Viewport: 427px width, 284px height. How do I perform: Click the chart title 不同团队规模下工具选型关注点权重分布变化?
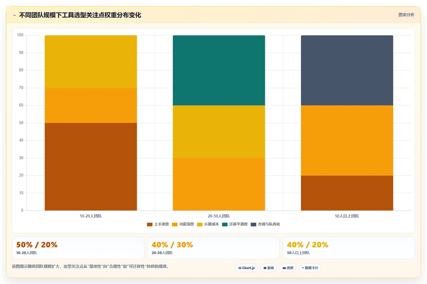(x=80, y=15)
